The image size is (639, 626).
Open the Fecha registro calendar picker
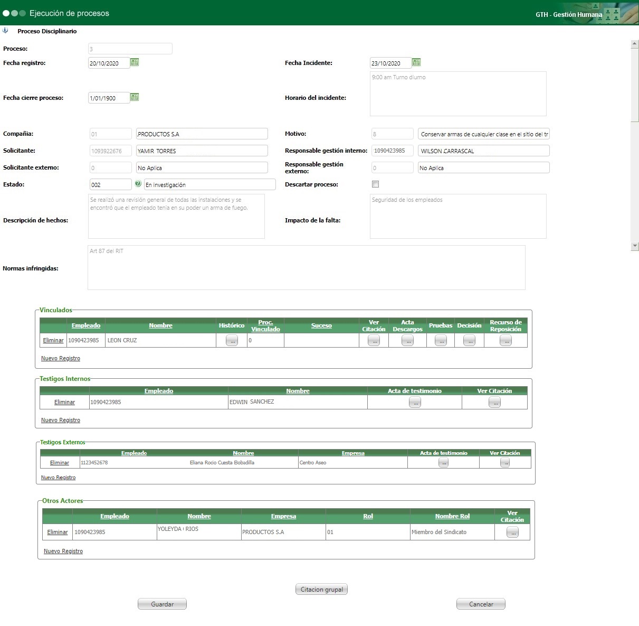135,62
